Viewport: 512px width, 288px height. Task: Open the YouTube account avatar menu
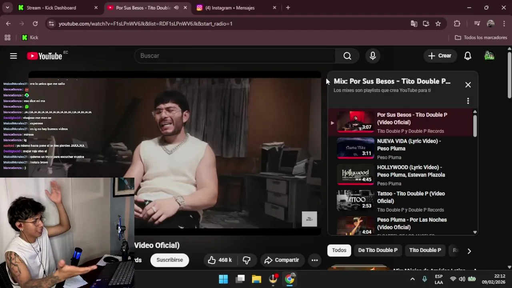pyautogui.click(x=489, y=56)
